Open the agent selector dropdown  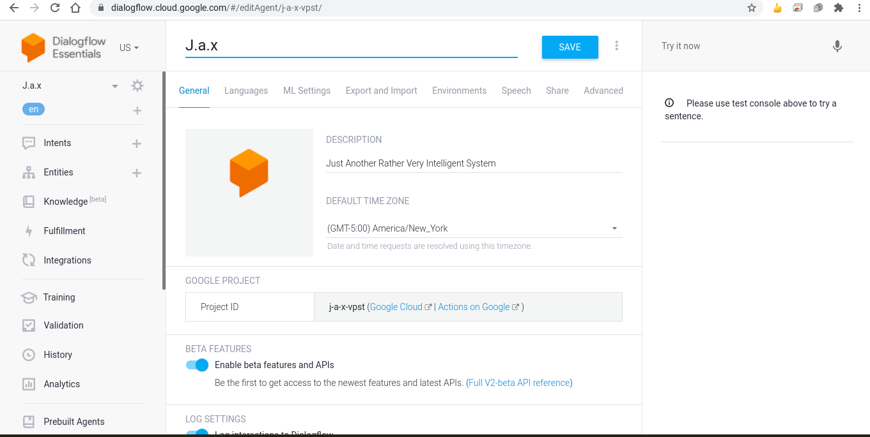pos(115,85)
